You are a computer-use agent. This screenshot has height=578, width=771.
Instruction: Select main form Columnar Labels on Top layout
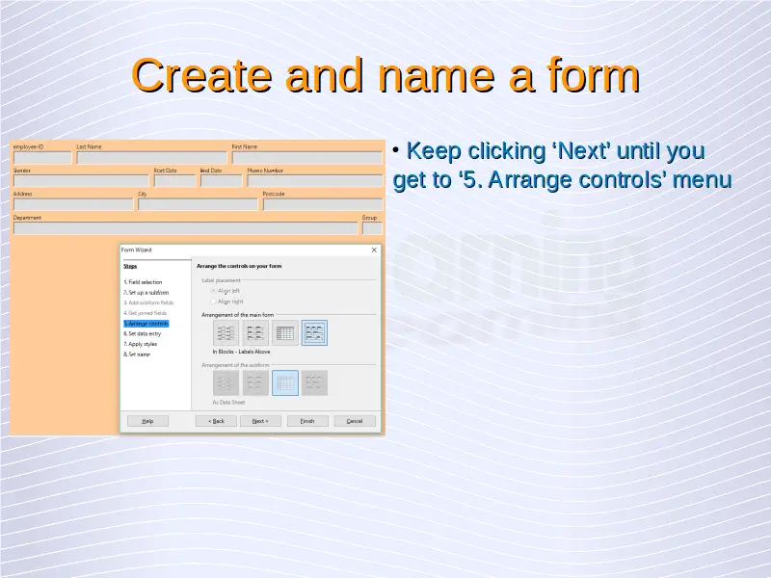[255, 332]
